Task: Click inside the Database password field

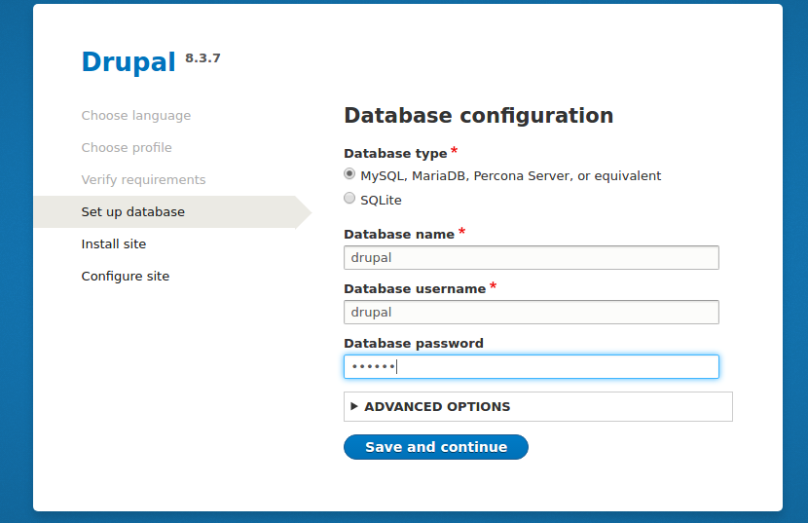Action: click(x=532, y=367)
